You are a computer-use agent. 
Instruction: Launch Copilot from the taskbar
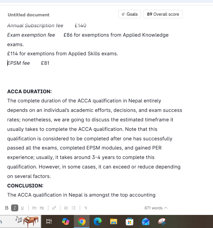click(66, 222)
